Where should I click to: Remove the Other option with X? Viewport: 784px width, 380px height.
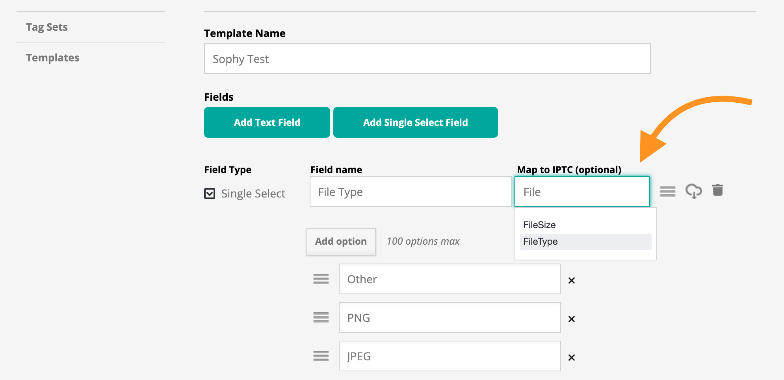(x=572, y=280)
